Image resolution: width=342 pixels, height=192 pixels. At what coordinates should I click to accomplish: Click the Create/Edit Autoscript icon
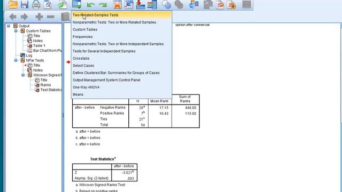pos(220,4)
